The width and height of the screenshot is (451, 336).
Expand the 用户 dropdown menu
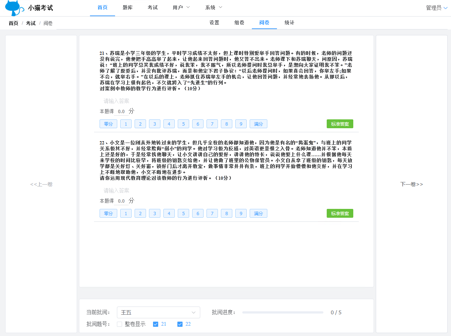[x=181, y=7]
